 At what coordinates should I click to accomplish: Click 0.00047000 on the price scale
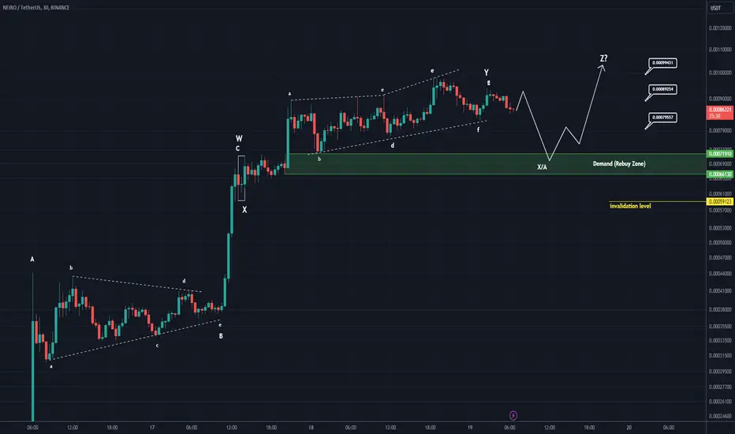click(x=719, y=257)
